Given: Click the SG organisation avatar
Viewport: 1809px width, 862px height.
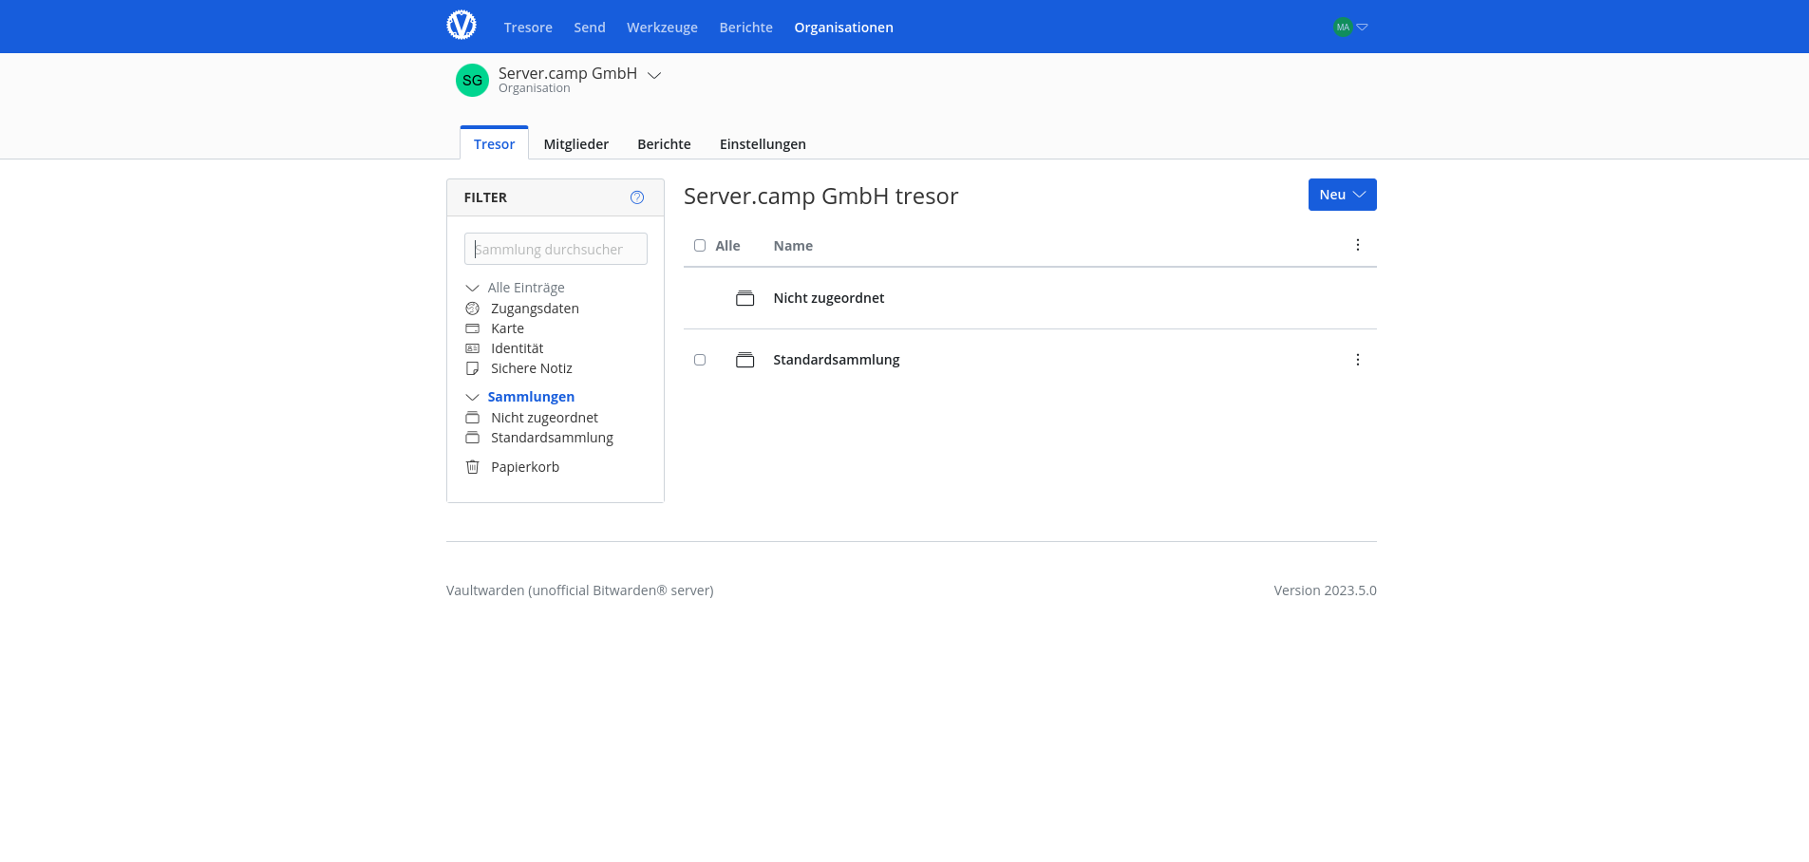Looking at the screenshot, I should [x=472, y=81].
